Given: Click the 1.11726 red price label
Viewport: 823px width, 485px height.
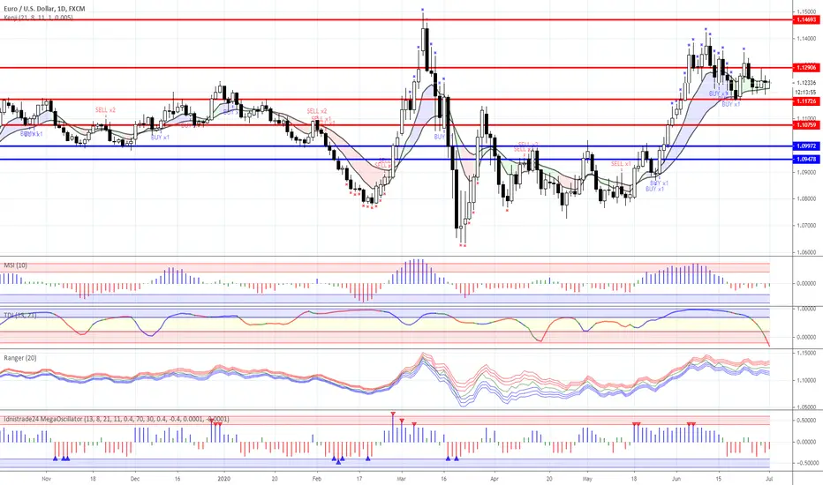Looking at the screenshot, I should [x=805, y=101].
